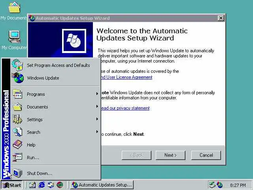Click the Run icon in Start menu
Image resolution: width=253 pixels, height=190 pixels.
click(17, 157)
